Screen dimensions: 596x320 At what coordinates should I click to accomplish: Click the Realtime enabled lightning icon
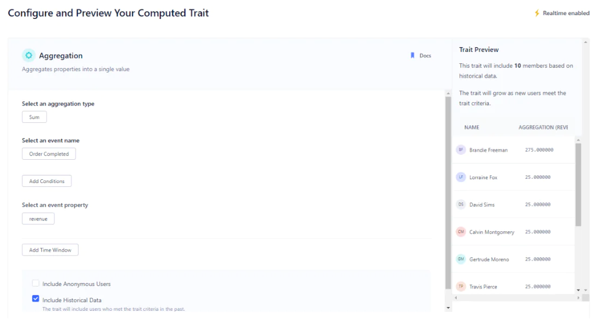[537, 13]
